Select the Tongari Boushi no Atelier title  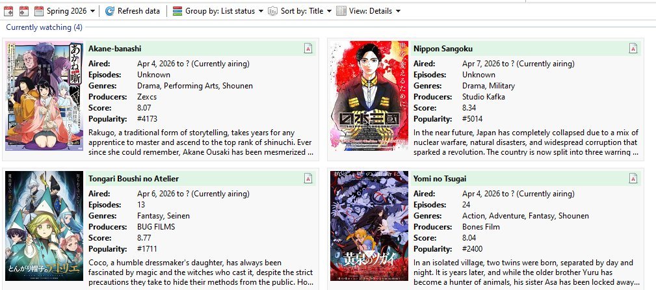133,179
